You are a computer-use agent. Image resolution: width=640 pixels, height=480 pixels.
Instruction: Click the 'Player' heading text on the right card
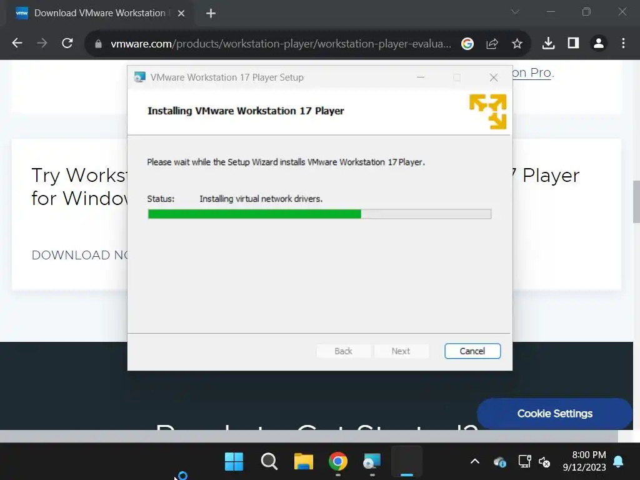[x=551, y=176]
